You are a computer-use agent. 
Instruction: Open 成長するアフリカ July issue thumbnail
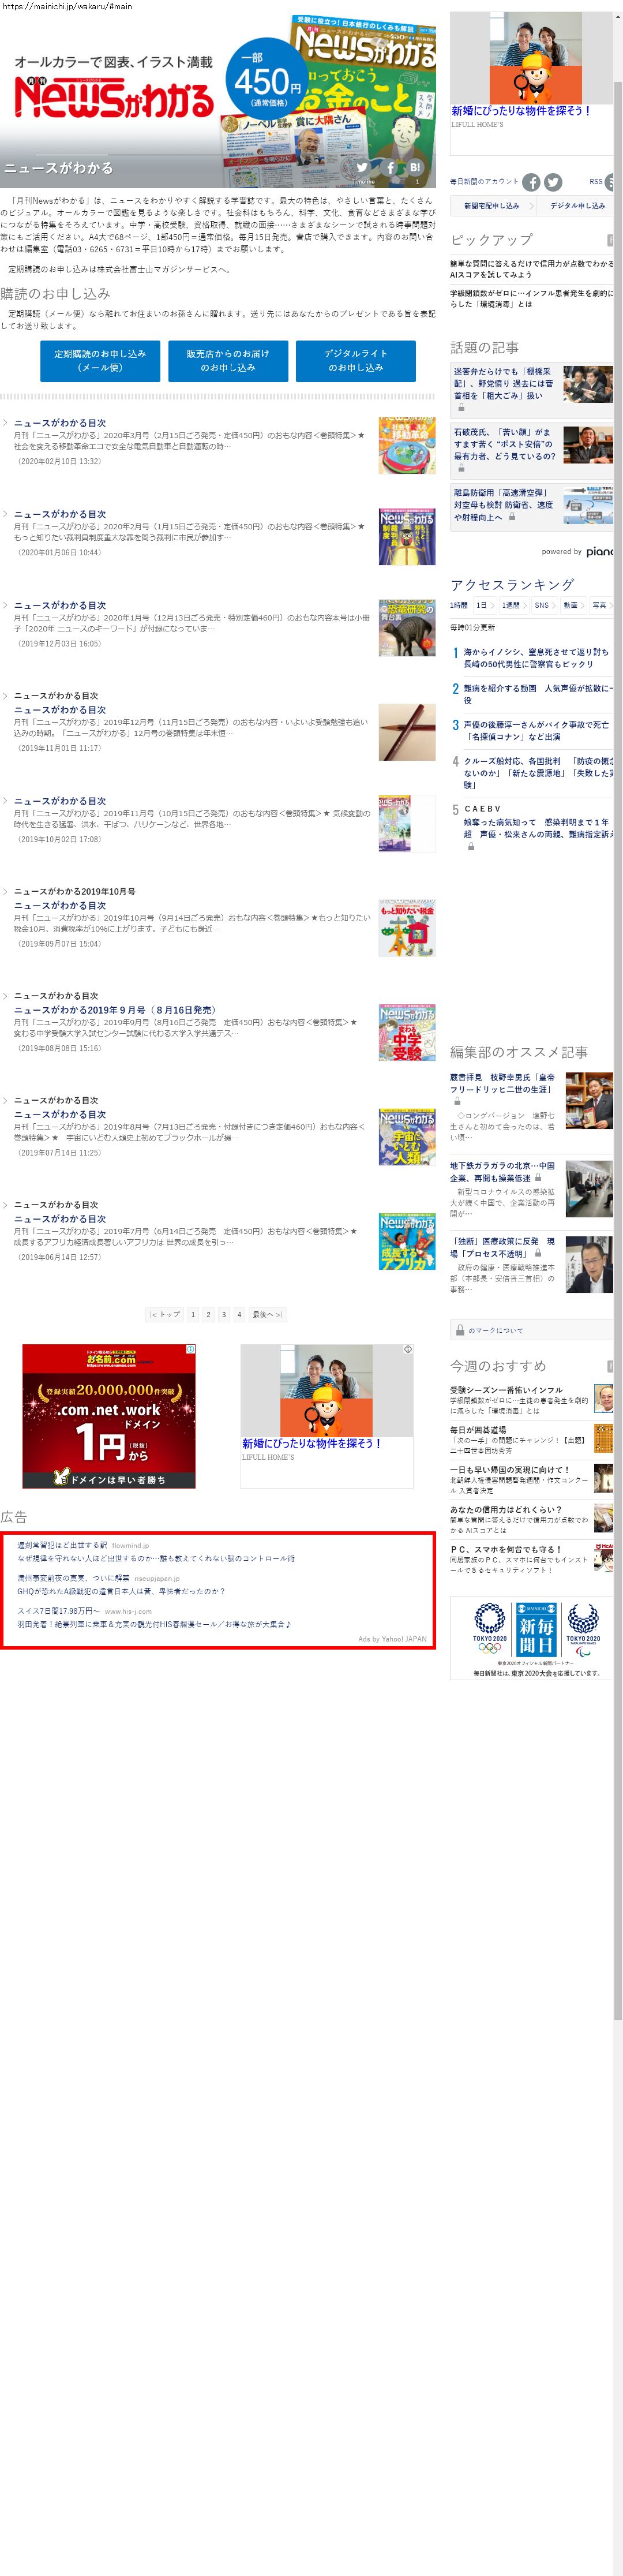coord(407,1241)
